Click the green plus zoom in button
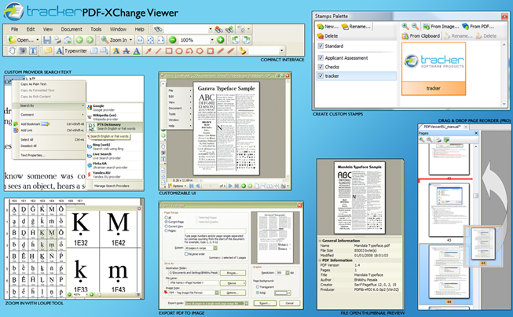The height and width of the screenshot is (317, 513). click(221, 40)
